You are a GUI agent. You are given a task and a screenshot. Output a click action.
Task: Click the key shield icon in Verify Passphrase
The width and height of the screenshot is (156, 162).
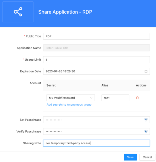(146, 132)
